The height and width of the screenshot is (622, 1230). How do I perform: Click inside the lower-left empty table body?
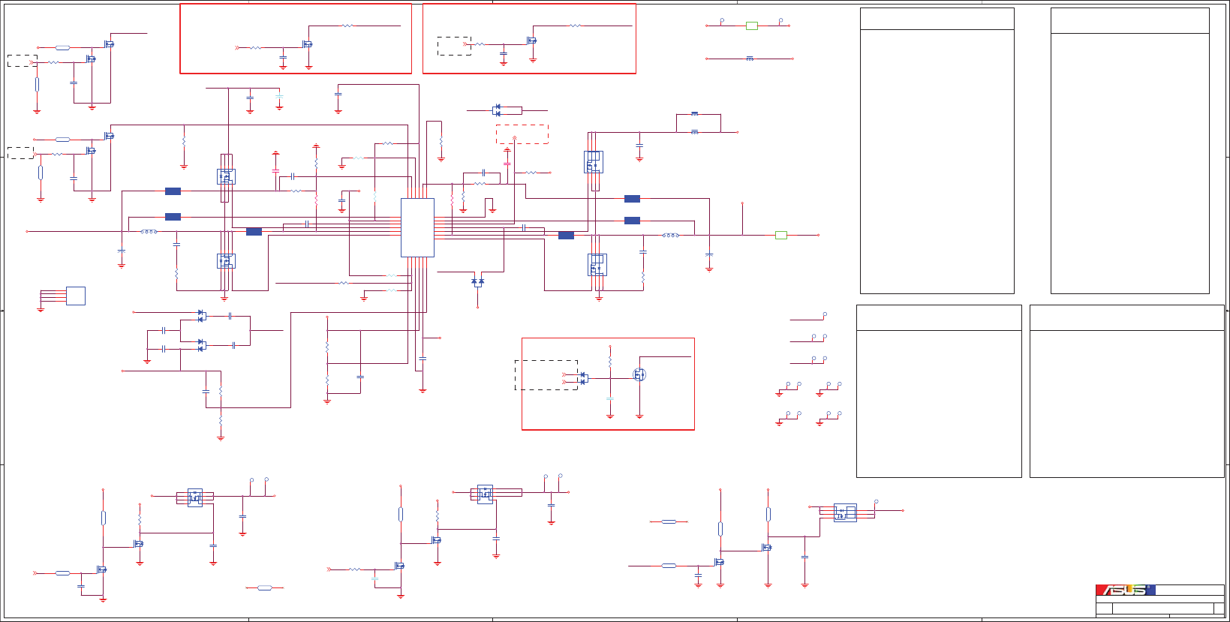pos(939,404)
